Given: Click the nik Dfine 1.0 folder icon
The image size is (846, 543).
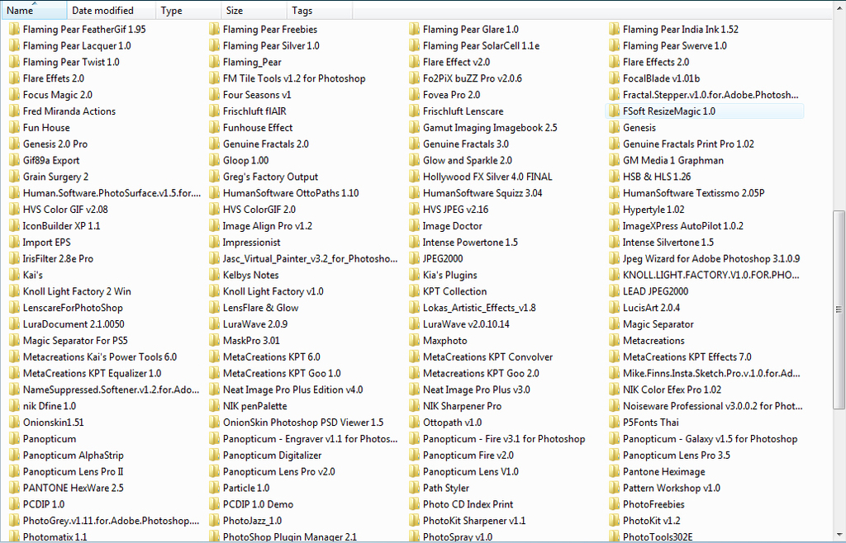Looking at the screenshot, I should pyautogui.click(x=15, y=406).
